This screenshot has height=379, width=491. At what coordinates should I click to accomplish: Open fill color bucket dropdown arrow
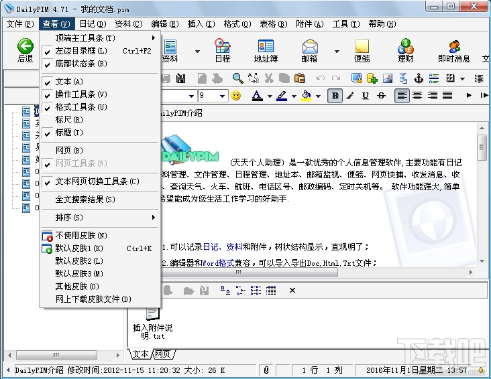coord(318,96)
